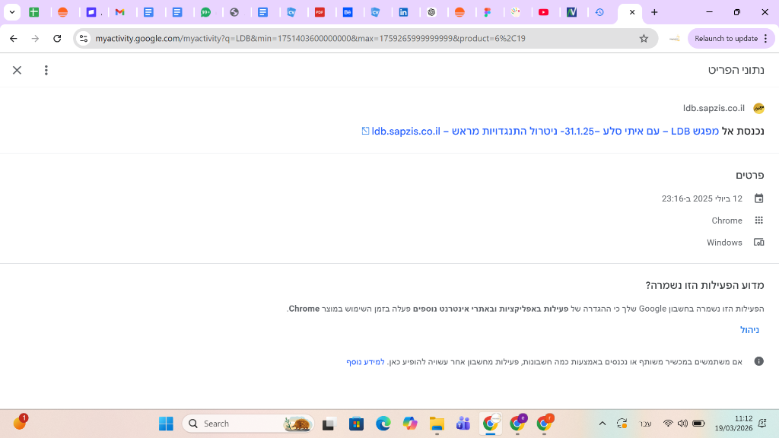Click the ניהול manage link

pos(749,330)
